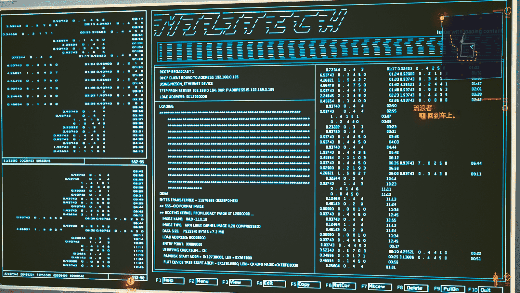This screenshot has width=520, height=293.
Task: Click the 'DATA SIZE' 7.2 MB line
Action: click(193, 231)
